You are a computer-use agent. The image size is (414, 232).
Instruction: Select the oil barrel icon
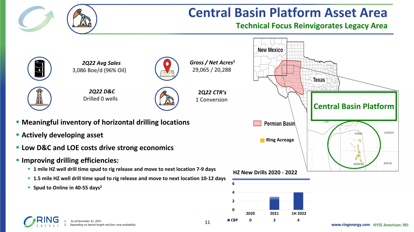pos(39,69)
